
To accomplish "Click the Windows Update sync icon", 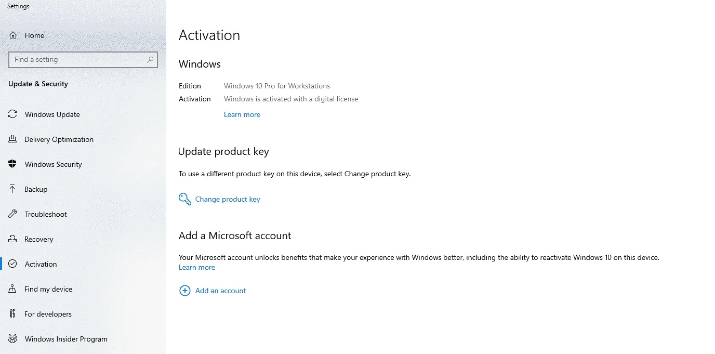I will coord(13,114).
